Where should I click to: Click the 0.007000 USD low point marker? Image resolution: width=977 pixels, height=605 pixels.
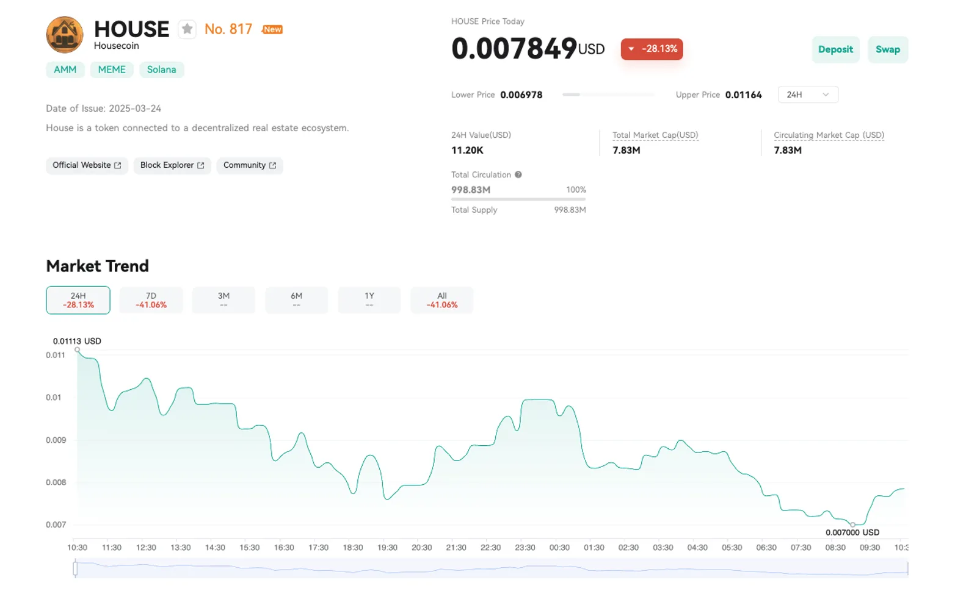852,524
